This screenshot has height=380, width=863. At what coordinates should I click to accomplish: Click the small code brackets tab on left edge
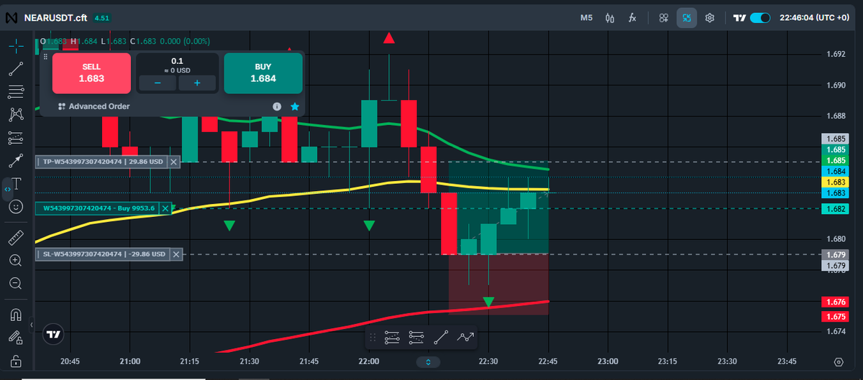[x=7, y=190]
